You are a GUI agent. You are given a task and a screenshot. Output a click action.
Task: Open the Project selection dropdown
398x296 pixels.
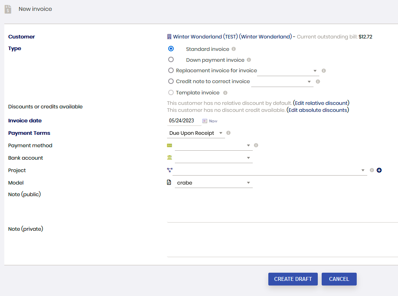click(269, 171)
